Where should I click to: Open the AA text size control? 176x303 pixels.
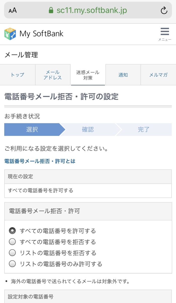pos(13,10)
